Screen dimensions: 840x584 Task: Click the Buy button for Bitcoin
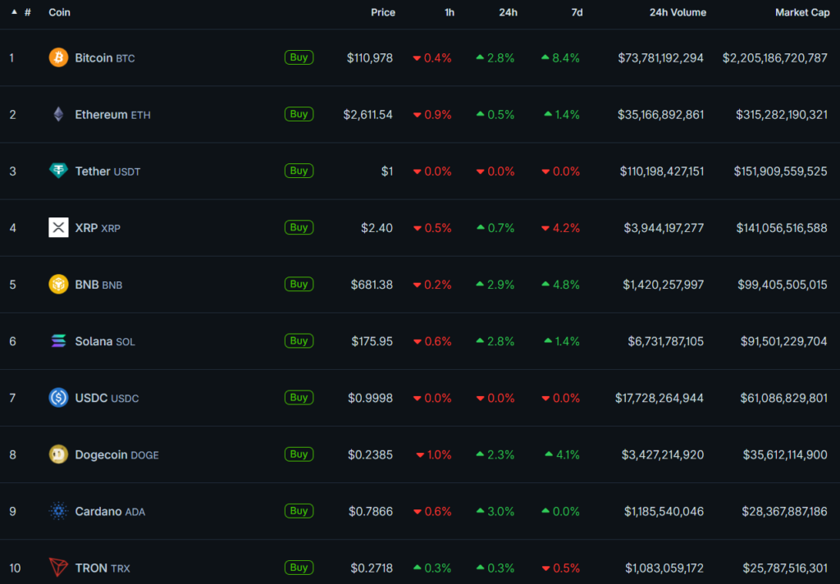pos(299,57)
